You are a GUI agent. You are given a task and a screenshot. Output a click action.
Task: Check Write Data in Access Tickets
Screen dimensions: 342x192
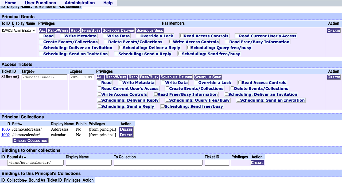point(163,82)
